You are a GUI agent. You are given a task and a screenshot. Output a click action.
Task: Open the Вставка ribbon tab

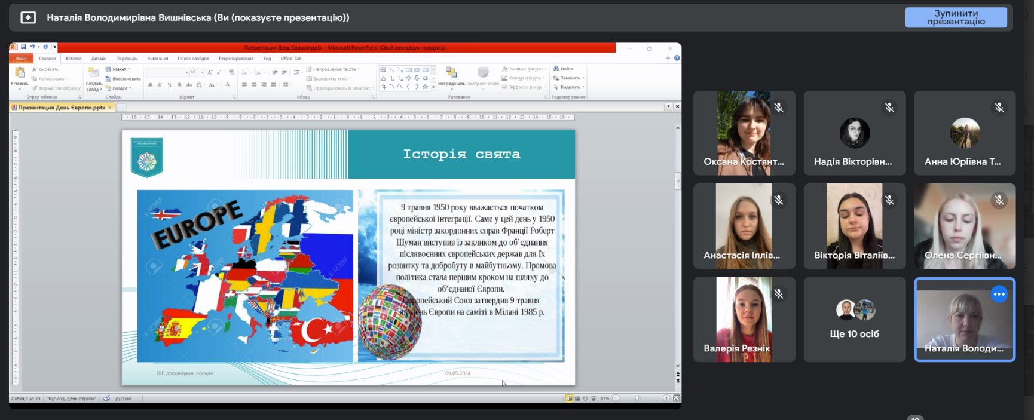pos(74,59)
